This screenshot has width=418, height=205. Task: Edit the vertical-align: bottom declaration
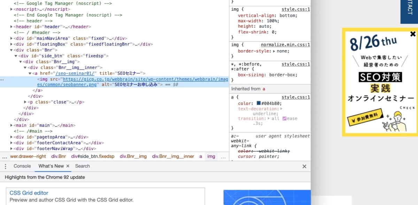click(x=268, y=16)
